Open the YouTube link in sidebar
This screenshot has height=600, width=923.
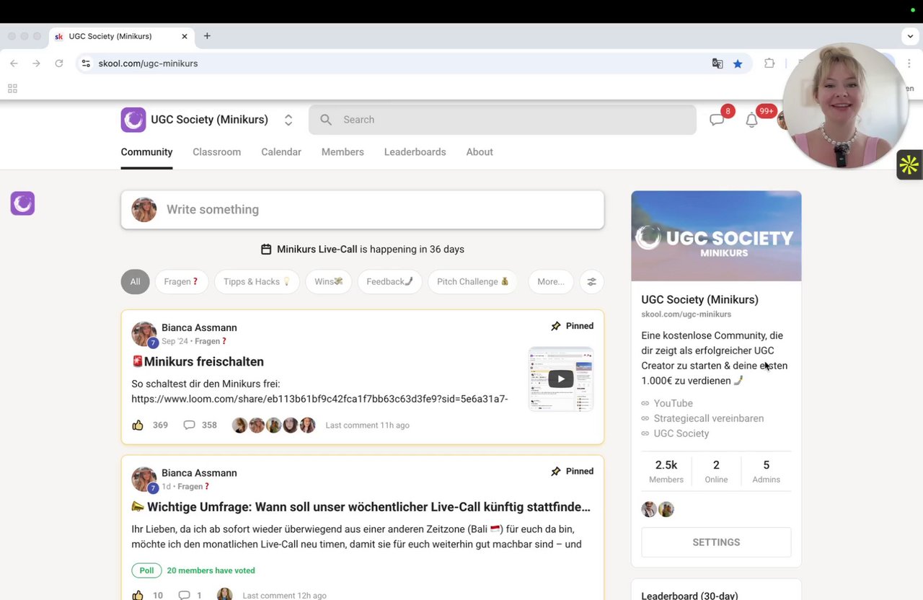[673, 404]
